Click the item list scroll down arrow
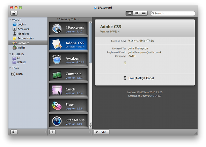 [x=90, y=127]
